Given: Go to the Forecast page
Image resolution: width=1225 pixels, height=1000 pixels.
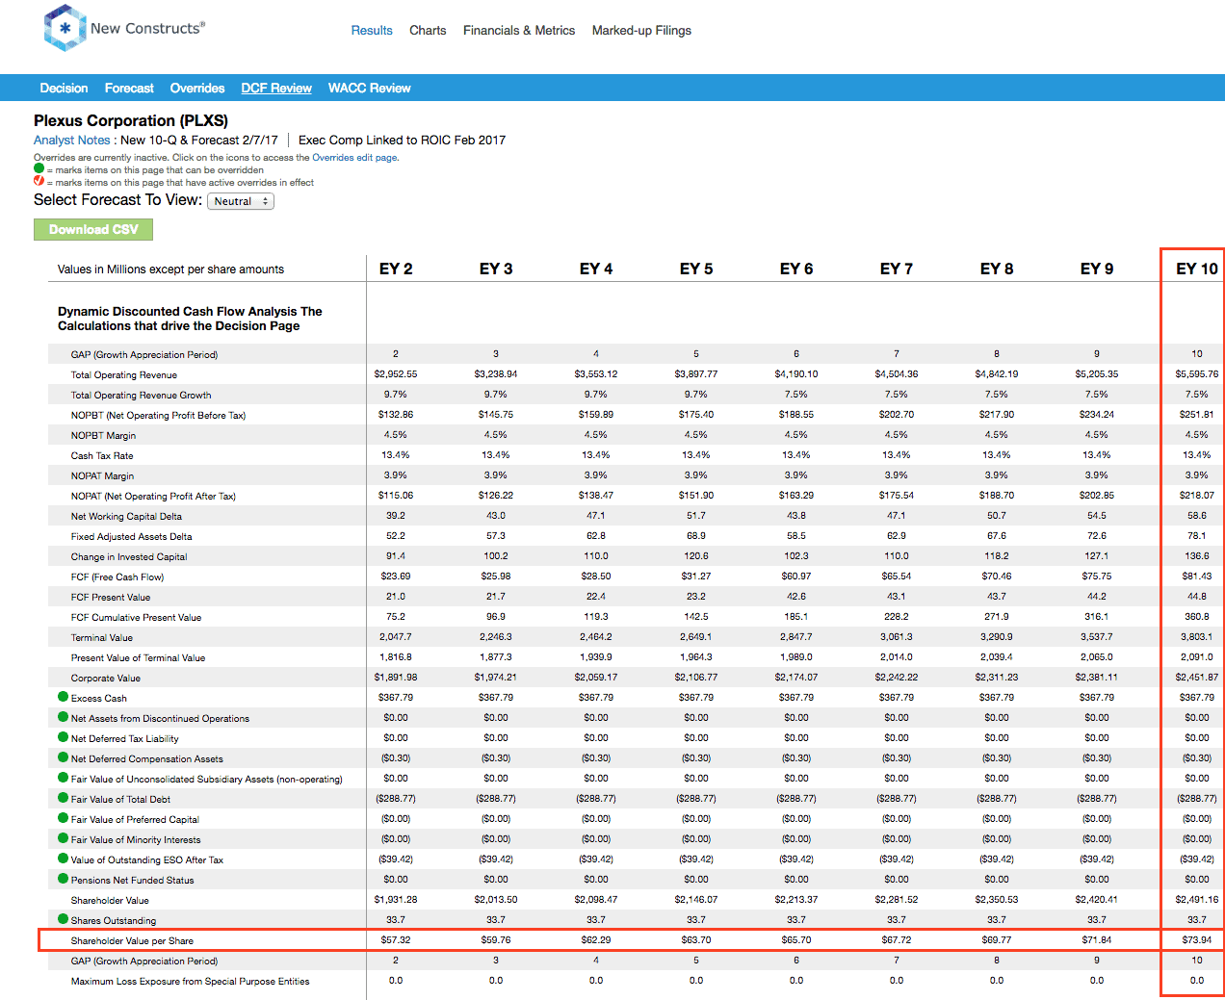Looking at the screenshot, I should point(129,88).
